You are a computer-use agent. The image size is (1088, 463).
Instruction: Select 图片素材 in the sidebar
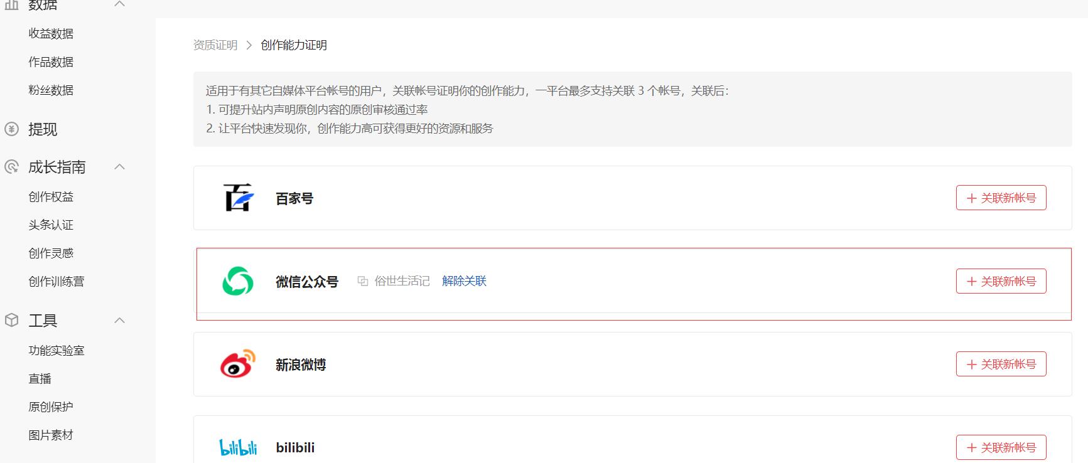tap(51, 435)
